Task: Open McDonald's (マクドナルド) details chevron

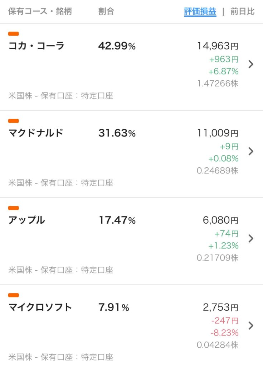Action: click(251, 152)
